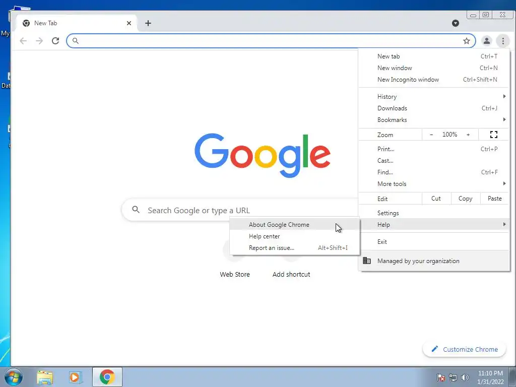Click the network tray icon

coord(453,377)
